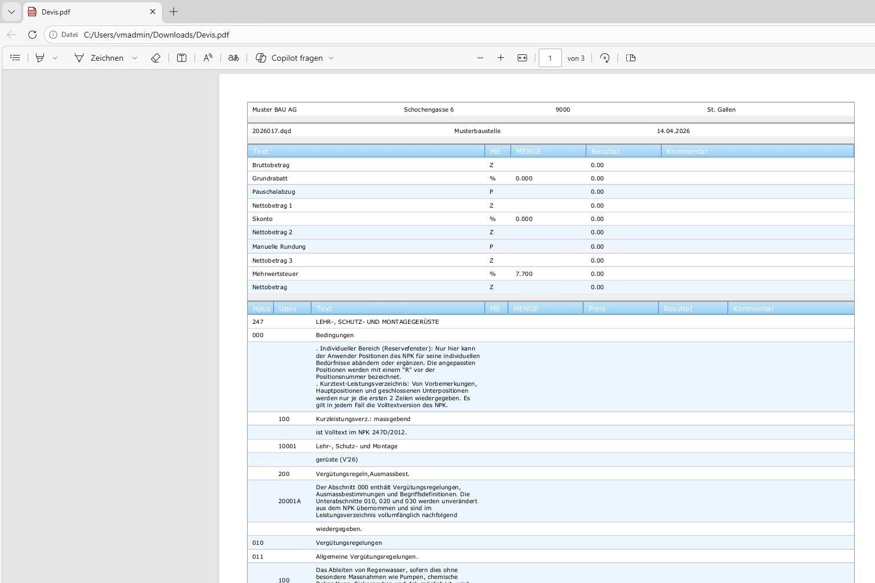The height and width of the screenshot is (583, 875).
Task: Click Copilot fragen button
Action: click(x=289, y=58)
